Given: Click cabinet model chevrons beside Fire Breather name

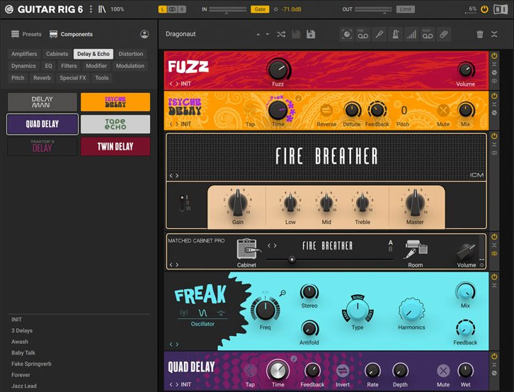Looking at the screenshot, I should tap(272, 245).
